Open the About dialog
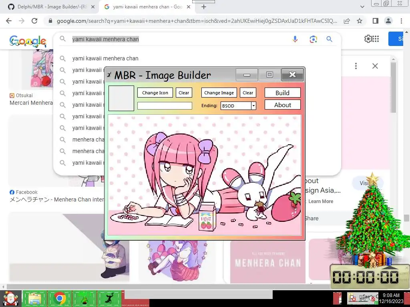 tap(282, 105)
